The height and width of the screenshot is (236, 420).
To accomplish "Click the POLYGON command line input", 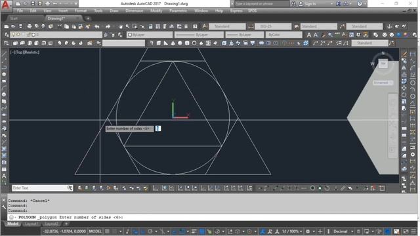I will click(x=211, y=217).
